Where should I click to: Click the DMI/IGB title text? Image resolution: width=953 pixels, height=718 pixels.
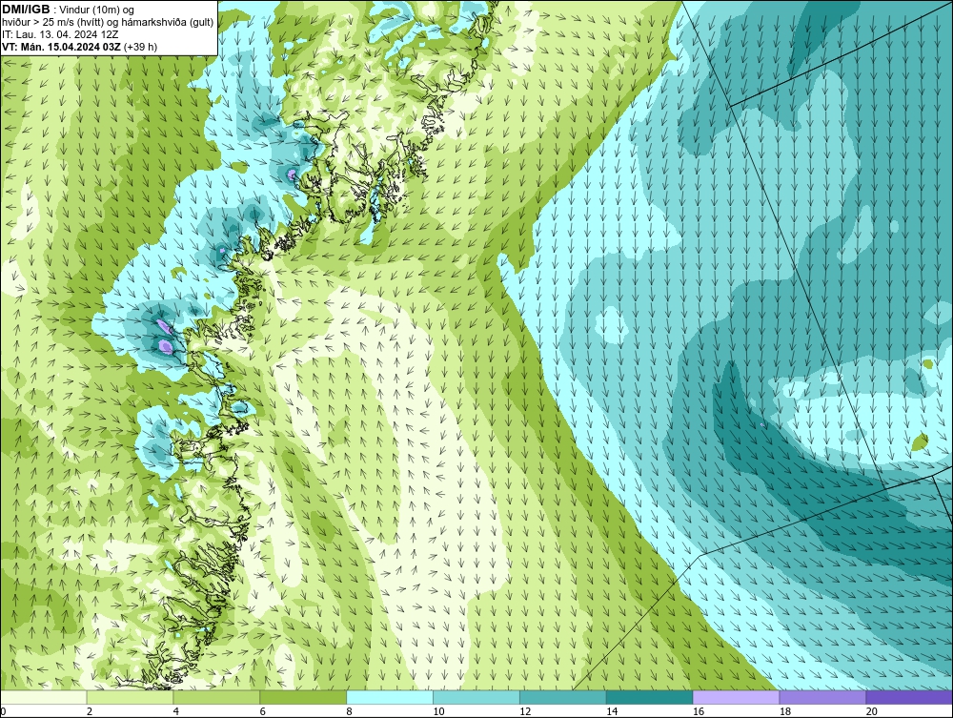click(x=26, y=10)
